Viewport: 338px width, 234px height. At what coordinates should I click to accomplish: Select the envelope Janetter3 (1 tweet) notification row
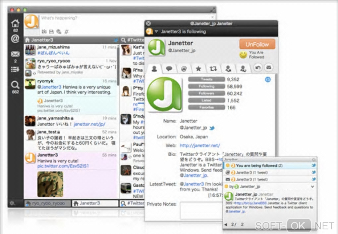point(270,179)
